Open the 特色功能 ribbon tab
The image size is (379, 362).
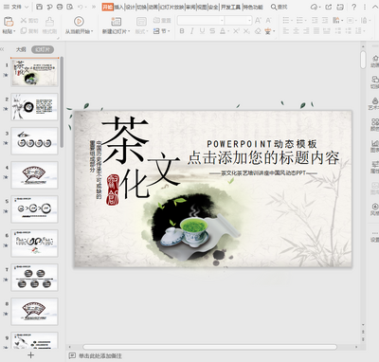[x=253, y=7]
